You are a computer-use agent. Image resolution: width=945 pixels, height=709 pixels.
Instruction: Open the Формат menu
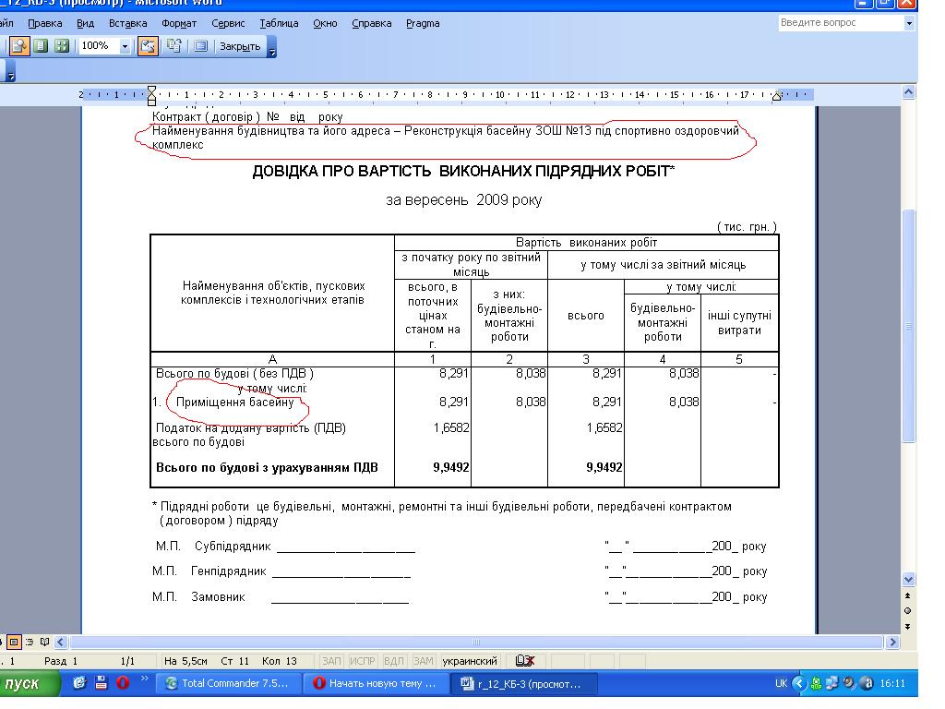[x=178, y=23]
